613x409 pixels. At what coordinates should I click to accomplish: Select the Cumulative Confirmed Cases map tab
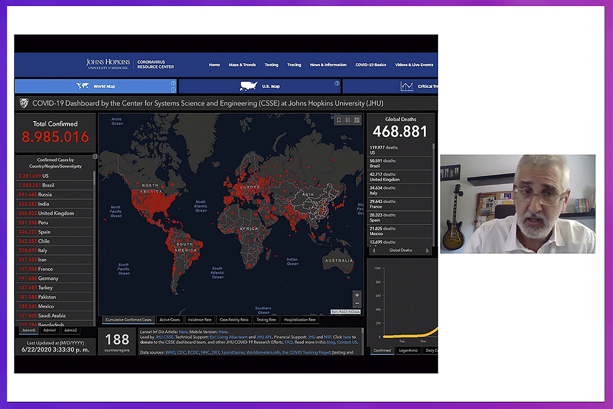(128, 319)
